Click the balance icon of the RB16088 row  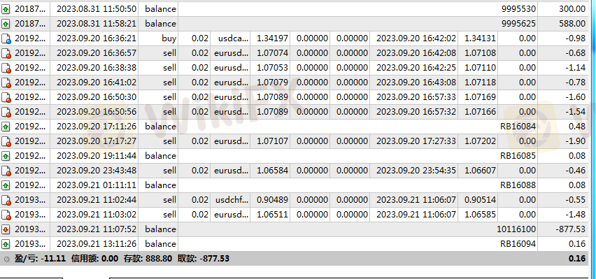(x=6, y=185)
